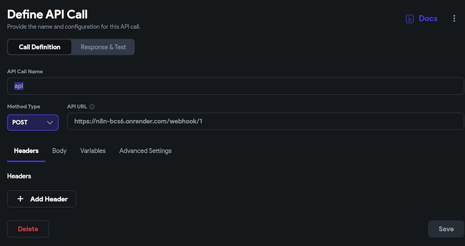Open the three-dot more options menu
465x246 pixels.
tap(454, 19)
